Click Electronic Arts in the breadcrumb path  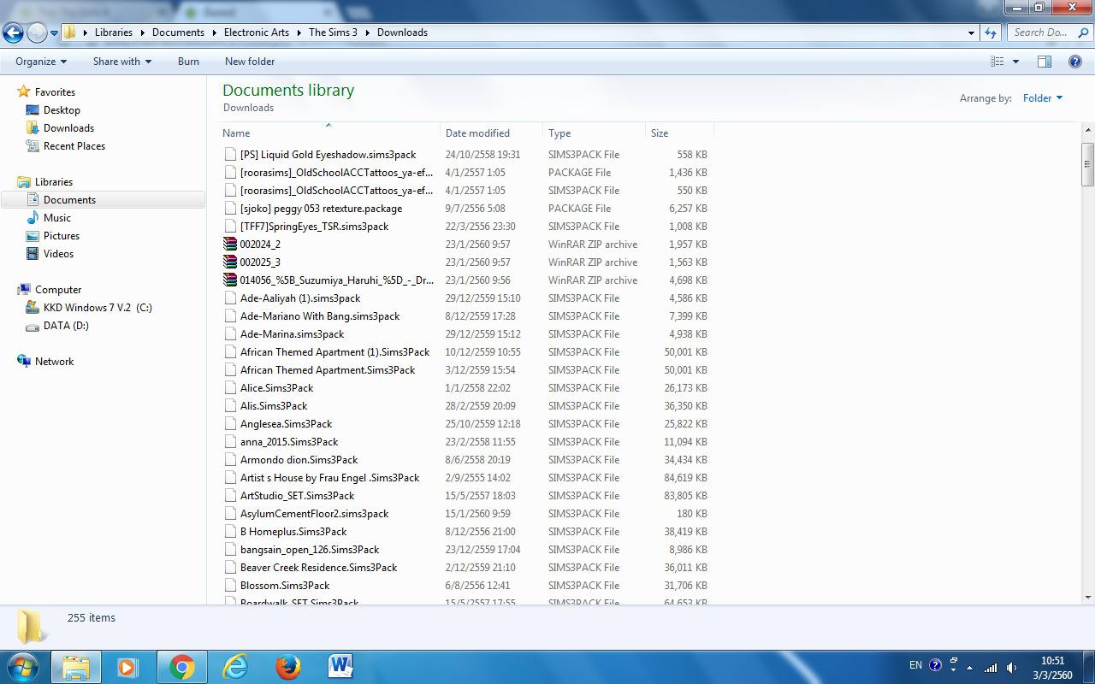click(257, 32)
